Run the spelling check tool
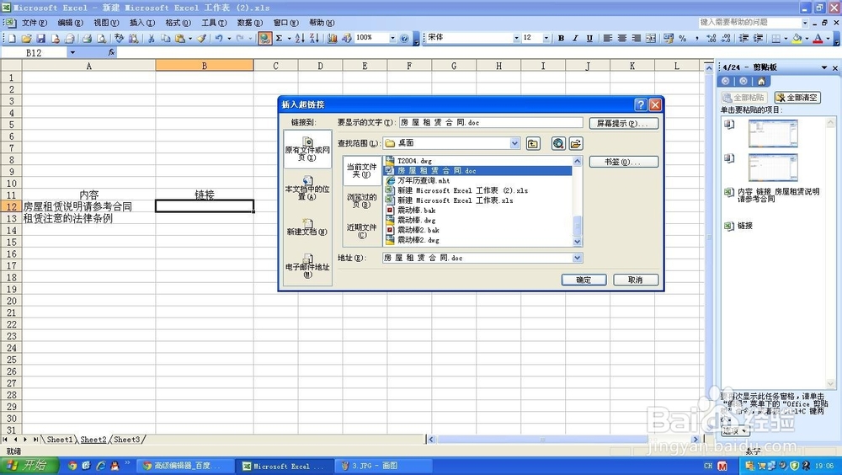Image resolution: width=842 pixels, height=475 pixels. 120,38
